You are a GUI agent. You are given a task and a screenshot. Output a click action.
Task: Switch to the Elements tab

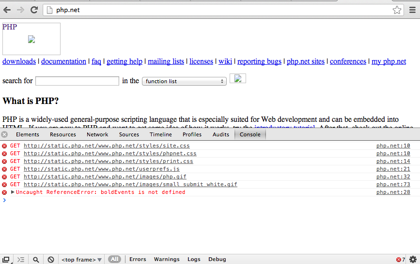click(x=28, y=134)
